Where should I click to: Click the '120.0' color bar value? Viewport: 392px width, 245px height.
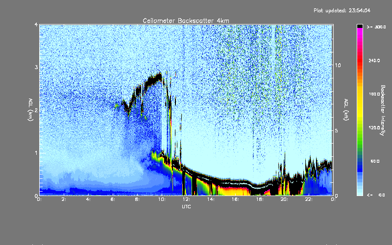coord(374,128)
